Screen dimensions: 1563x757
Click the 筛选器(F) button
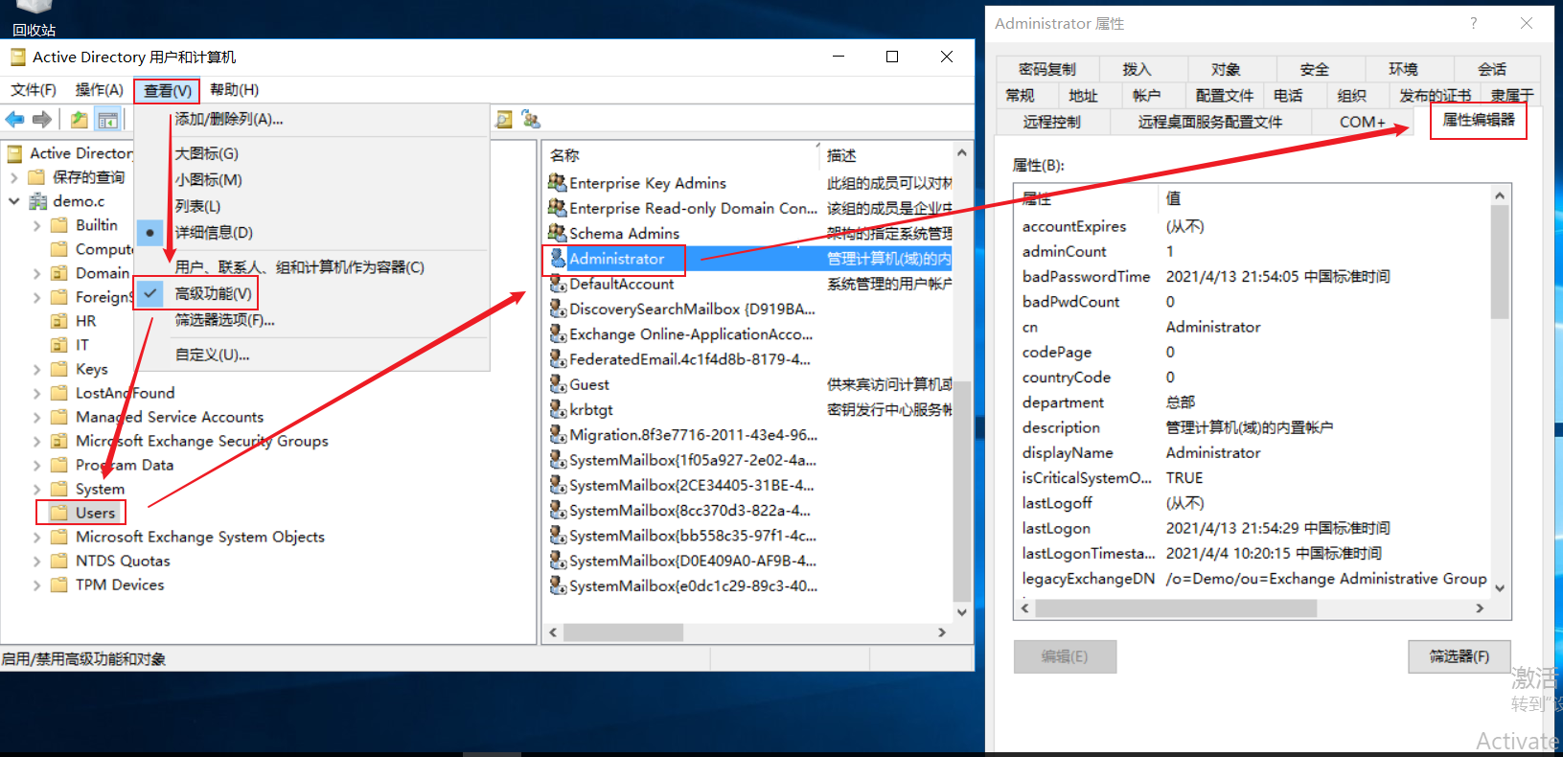click(1459, 656)
